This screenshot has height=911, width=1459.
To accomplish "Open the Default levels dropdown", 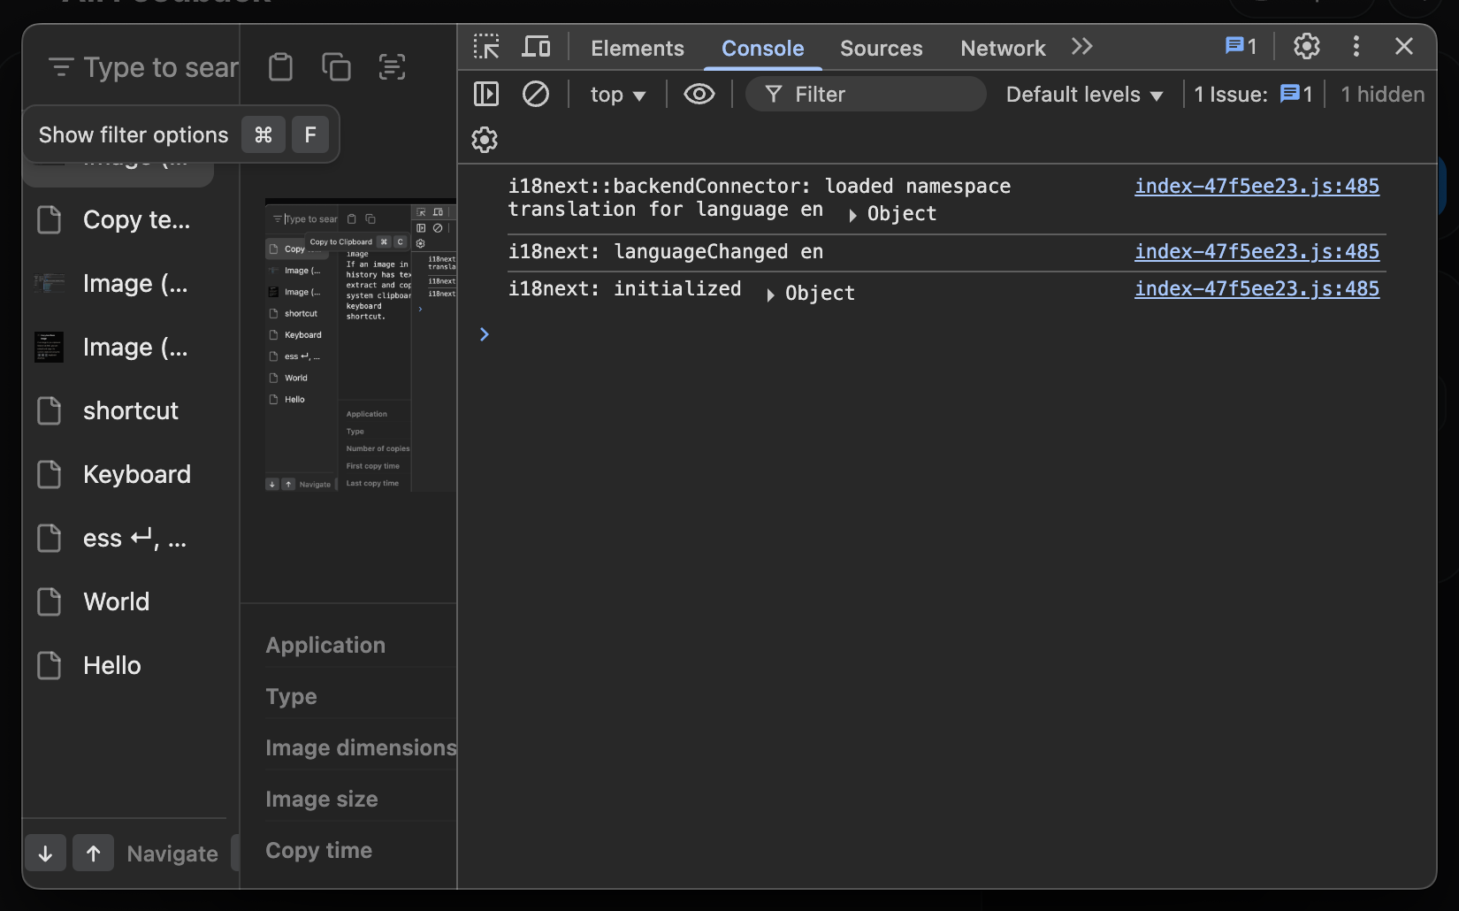I will (x=1083, y=95).
